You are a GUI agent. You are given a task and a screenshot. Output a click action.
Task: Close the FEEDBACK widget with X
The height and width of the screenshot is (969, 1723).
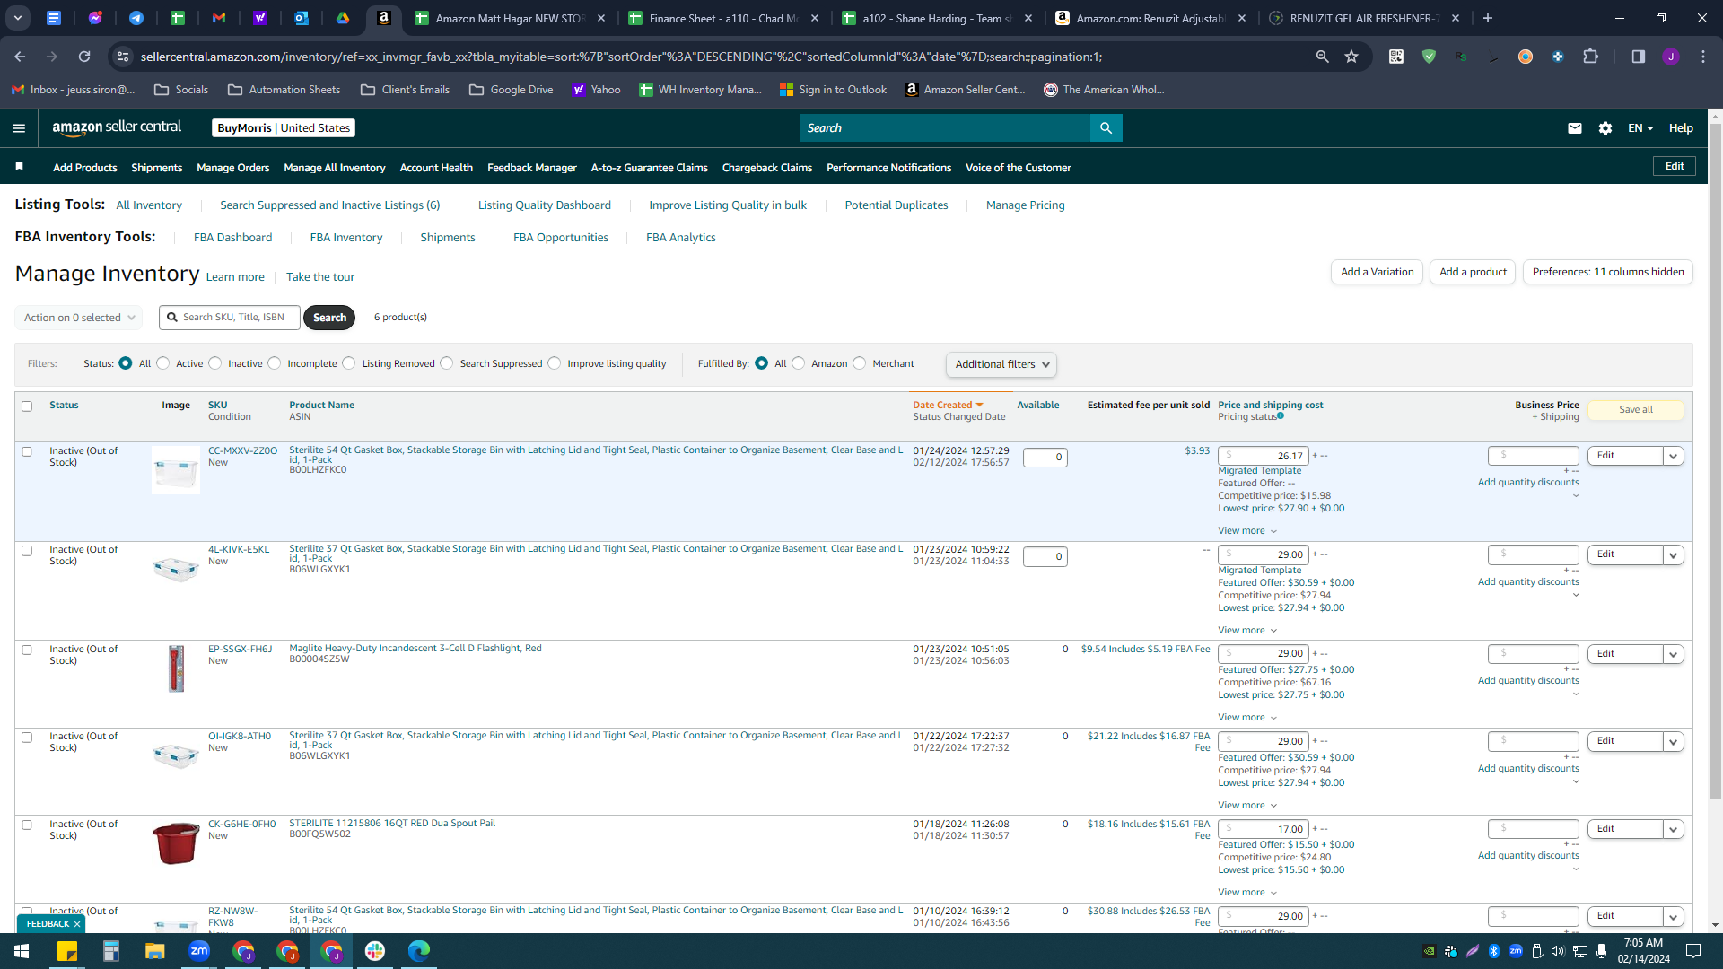tap(77, 924)
